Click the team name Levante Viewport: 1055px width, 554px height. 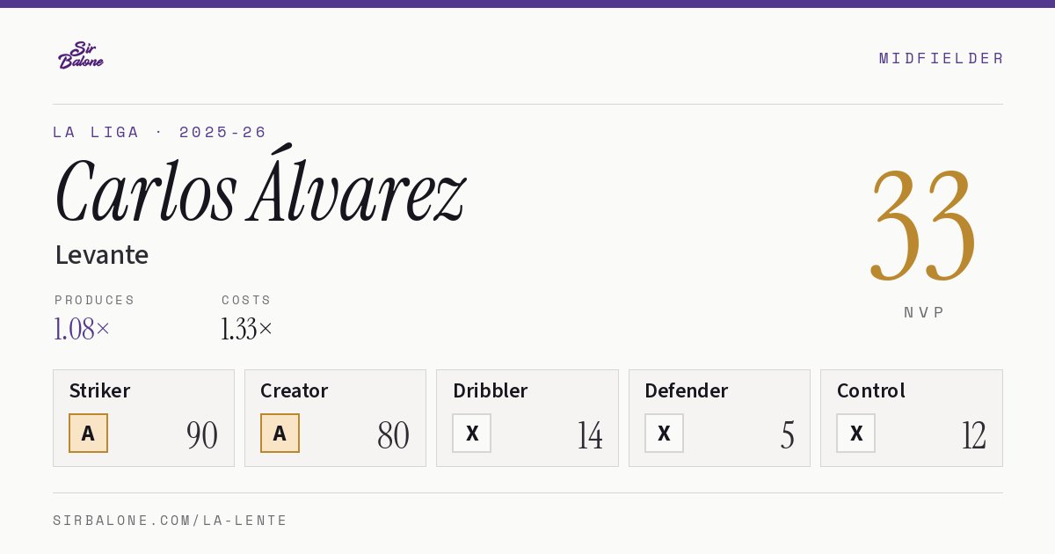pyautogui.click(x=101, y=255)
